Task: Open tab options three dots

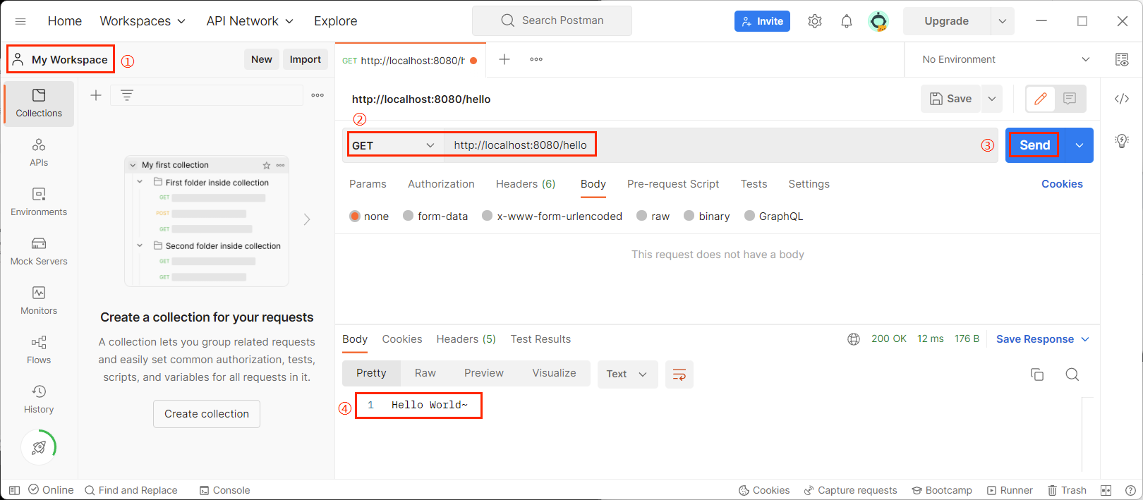Action: 536,59
